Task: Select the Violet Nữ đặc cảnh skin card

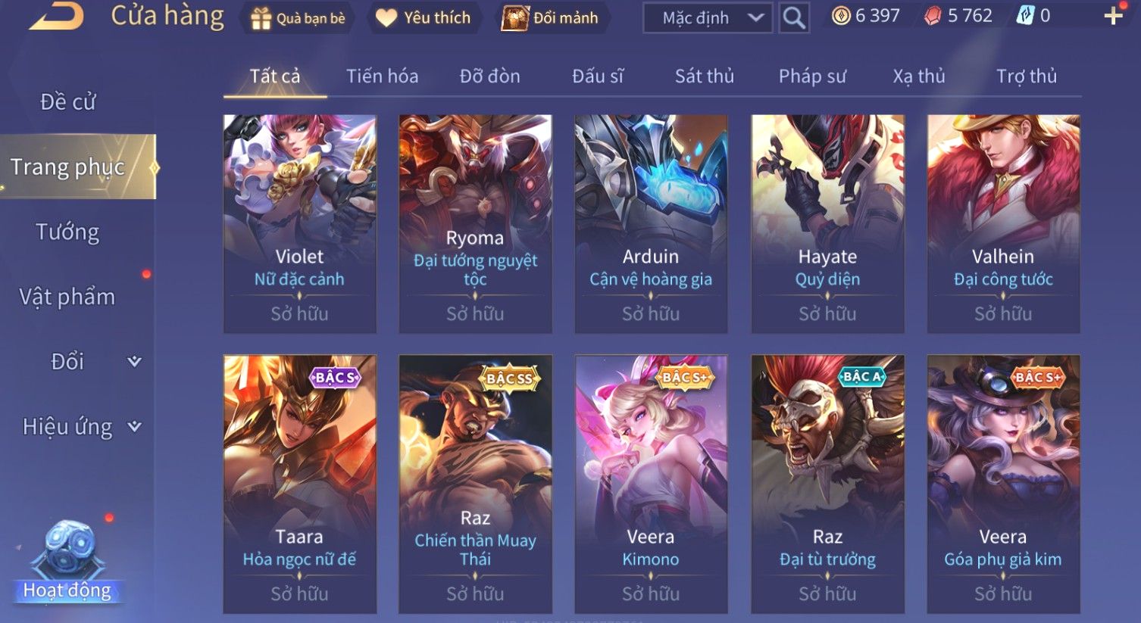Action: (300, 224)
